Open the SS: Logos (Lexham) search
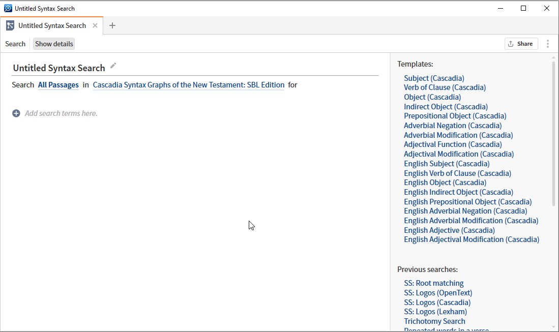The image size is (559, 332). click(437, 312)
